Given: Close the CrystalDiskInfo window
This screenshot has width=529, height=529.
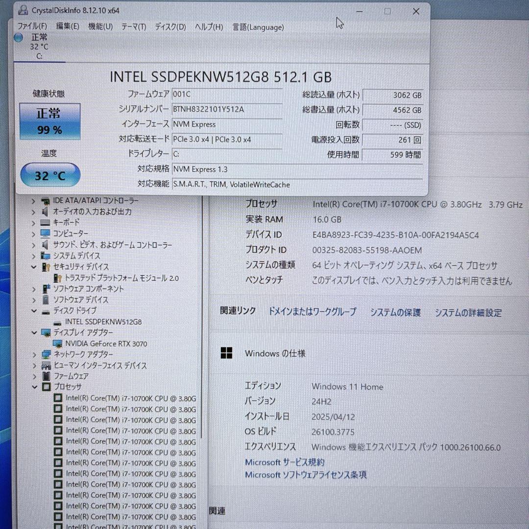Looking at the screenshot, I should point(416,11).
